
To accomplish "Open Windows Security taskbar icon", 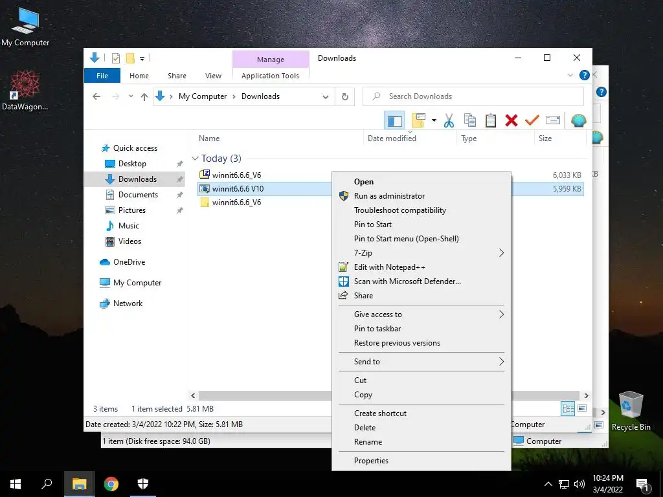I will (x=143, y=484).
